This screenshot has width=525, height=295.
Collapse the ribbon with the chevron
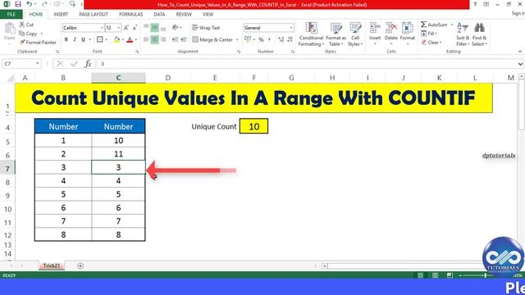point(519,52)
